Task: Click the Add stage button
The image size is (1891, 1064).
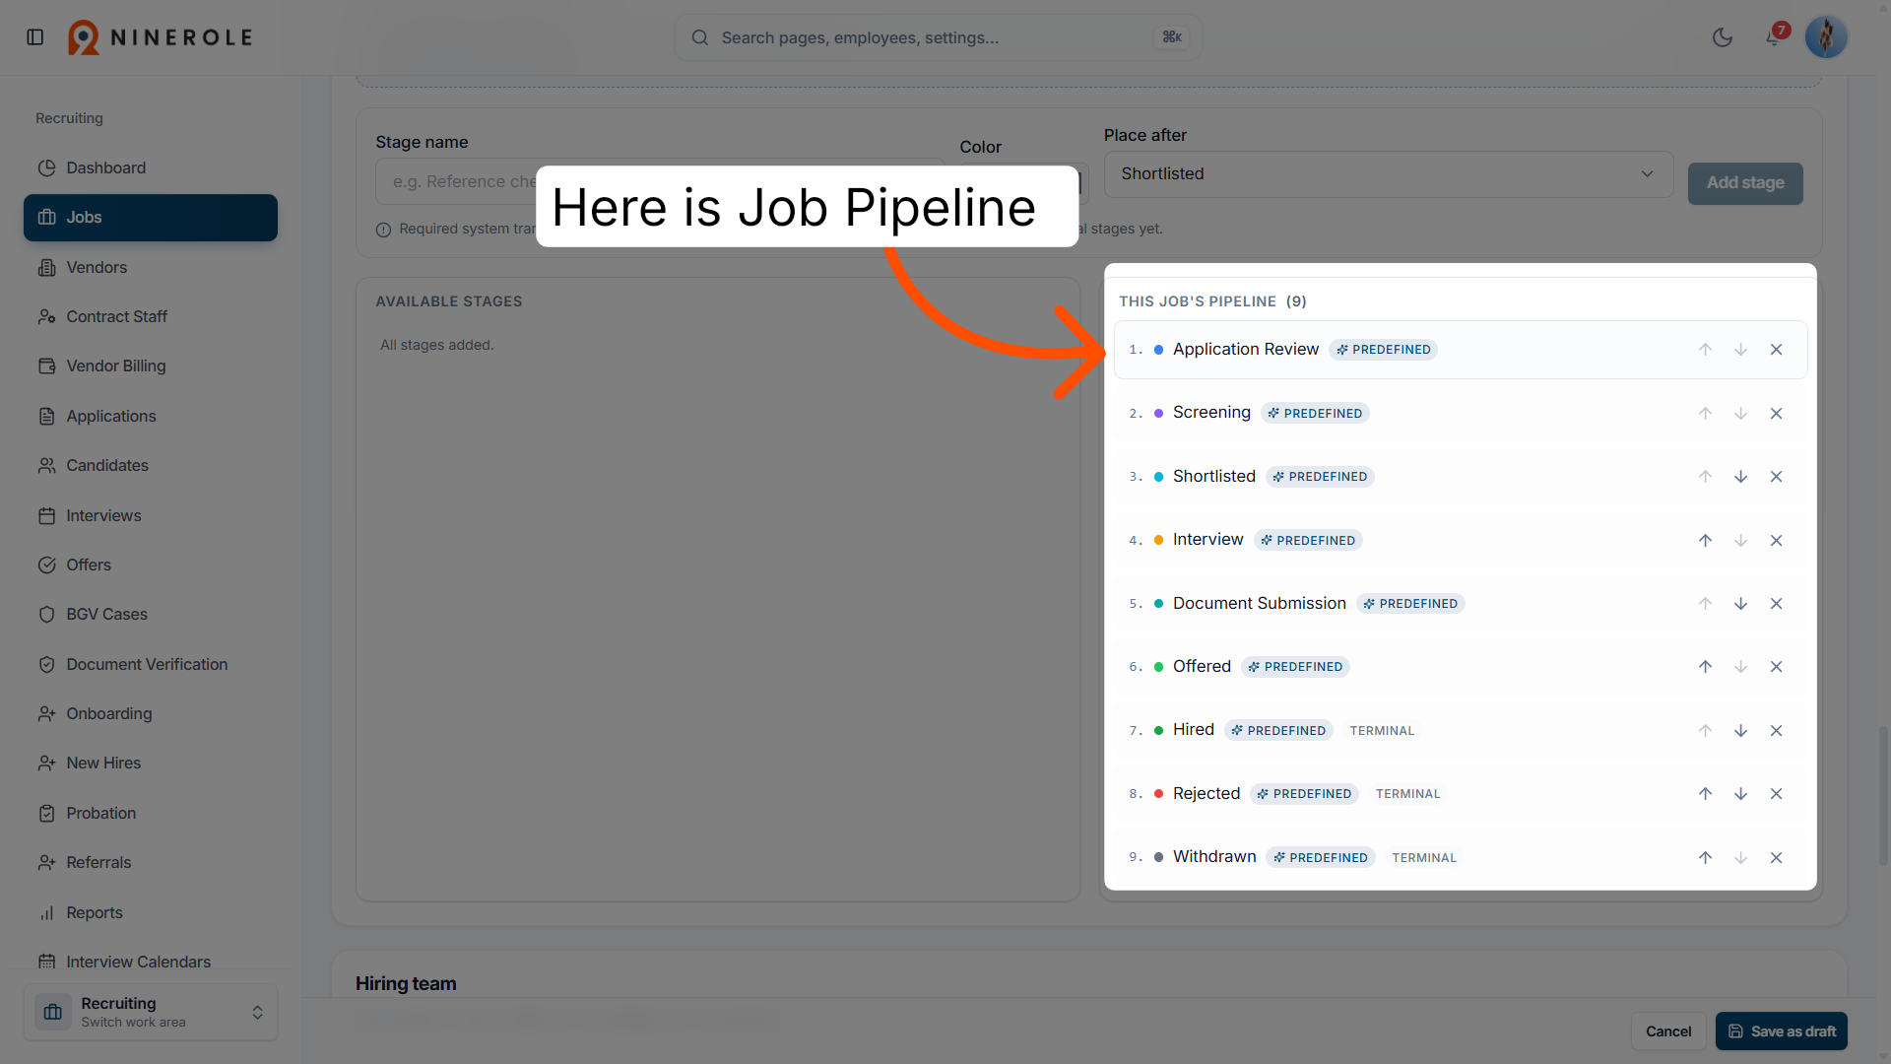Action: point(1745,183)
